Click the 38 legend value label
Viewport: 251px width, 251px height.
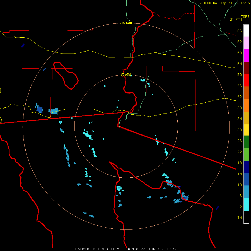point(240,108)
